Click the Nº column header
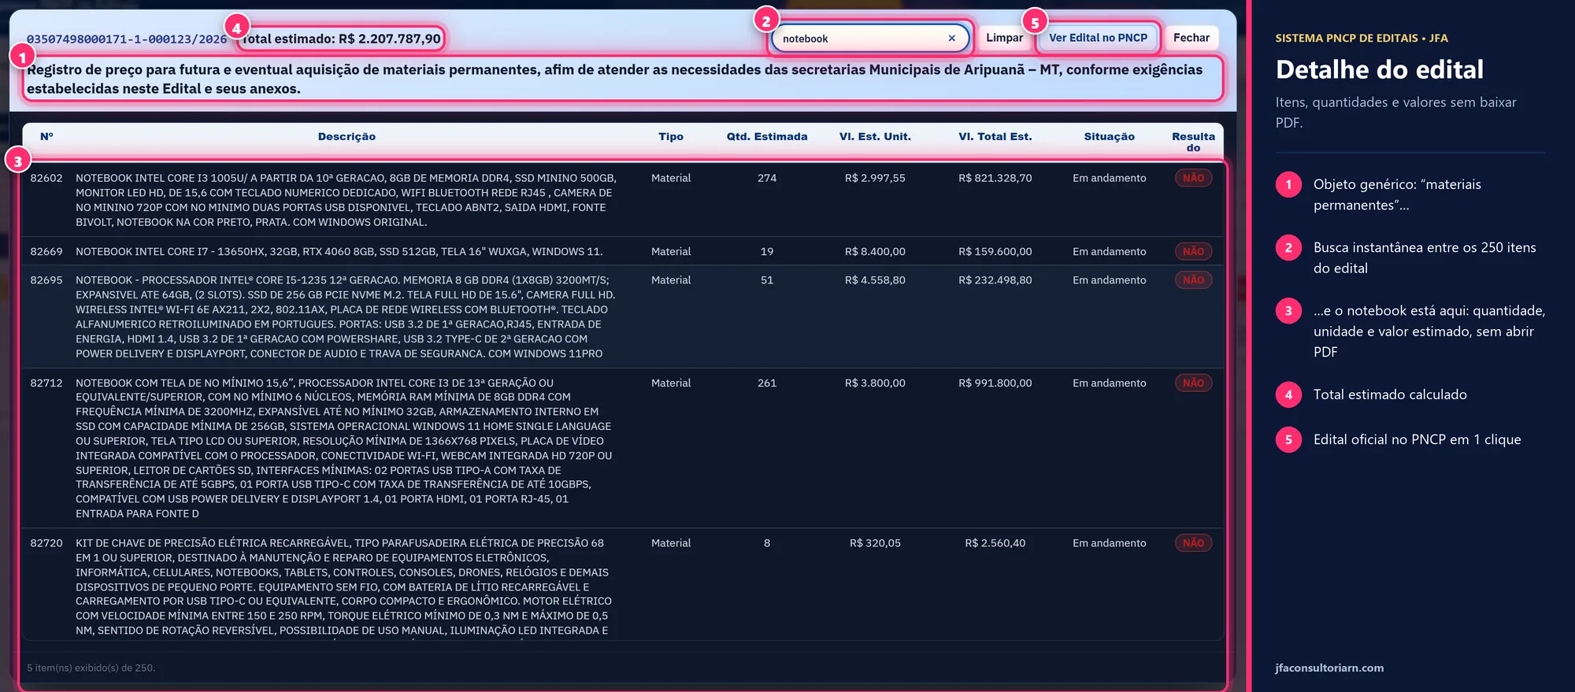The height and width of the screenshot is (692, 1575). point(46,136)
